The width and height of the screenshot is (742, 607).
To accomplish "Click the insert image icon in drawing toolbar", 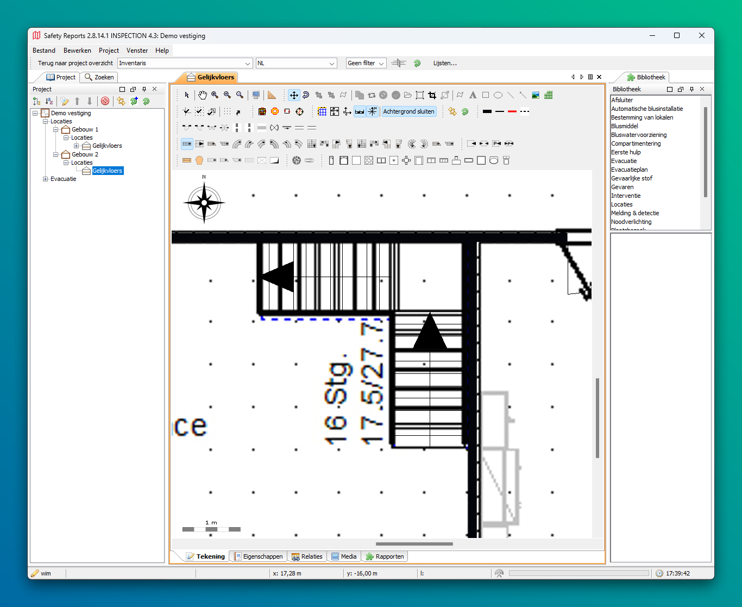I will click(536, 95).
